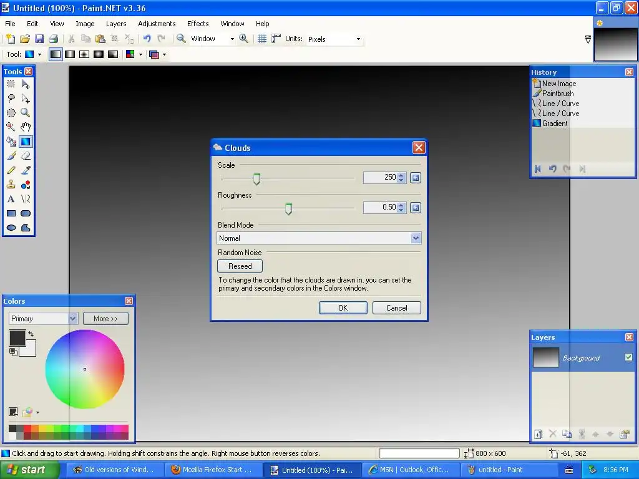Choose the linear gradient type
The image size is (639, 479).
(x=56, y=54)
